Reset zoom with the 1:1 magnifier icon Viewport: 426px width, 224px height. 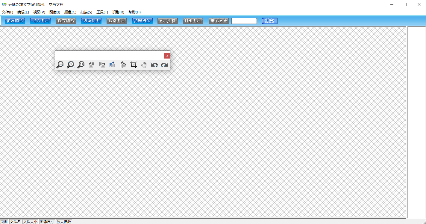81,65
